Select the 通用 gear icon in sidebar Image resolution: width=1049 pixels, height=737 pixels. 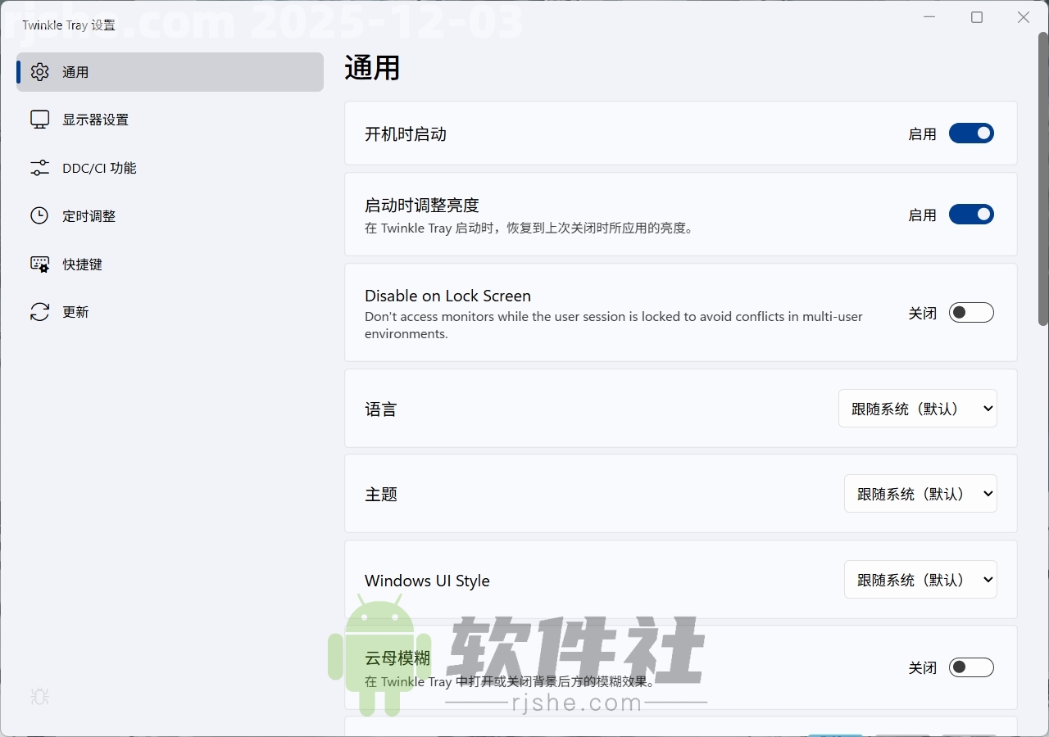tap(39, 72)
